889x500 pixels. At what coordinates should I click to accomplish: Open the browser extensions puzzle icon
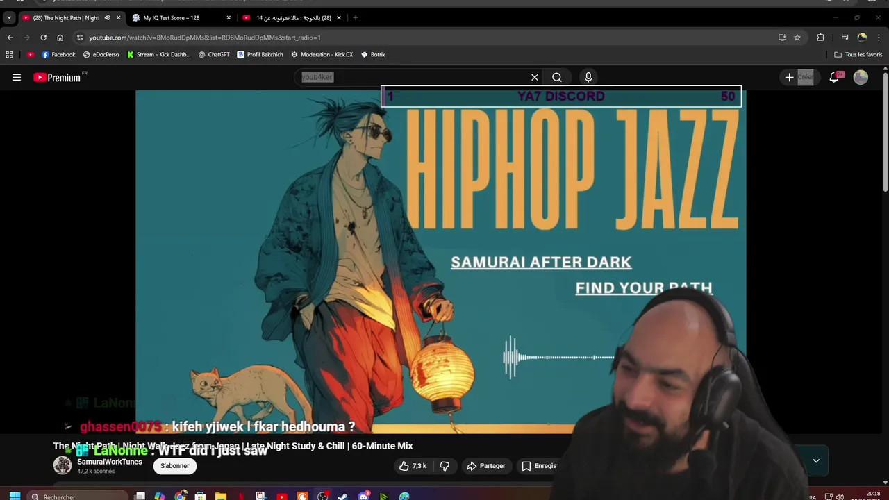point(820,37)
